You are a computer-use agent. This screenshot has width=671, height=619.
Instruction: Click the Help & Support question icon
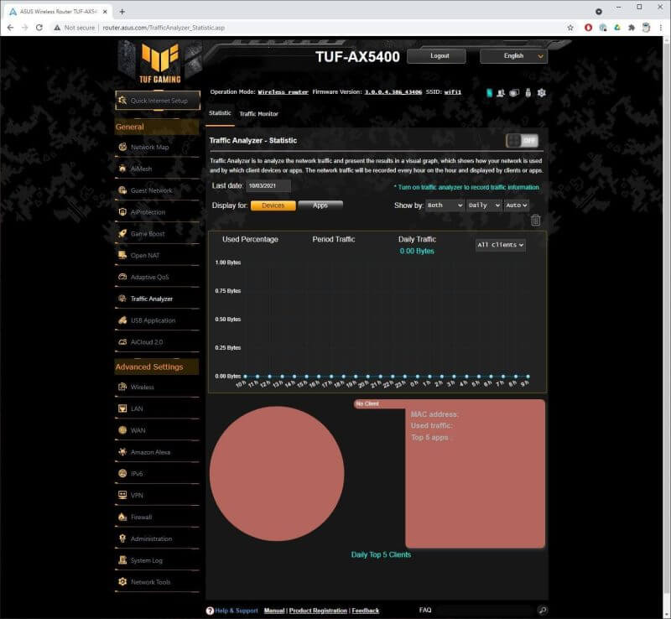pos(210,611)
